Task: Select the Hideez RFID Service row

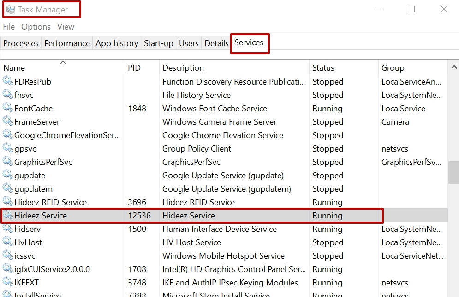Action: (50, 202)
